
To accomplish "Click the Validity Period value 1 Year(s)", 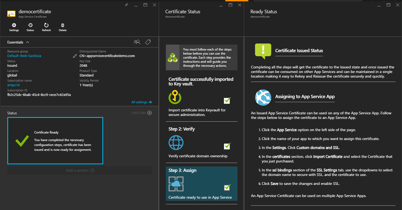I will [86, 85].
